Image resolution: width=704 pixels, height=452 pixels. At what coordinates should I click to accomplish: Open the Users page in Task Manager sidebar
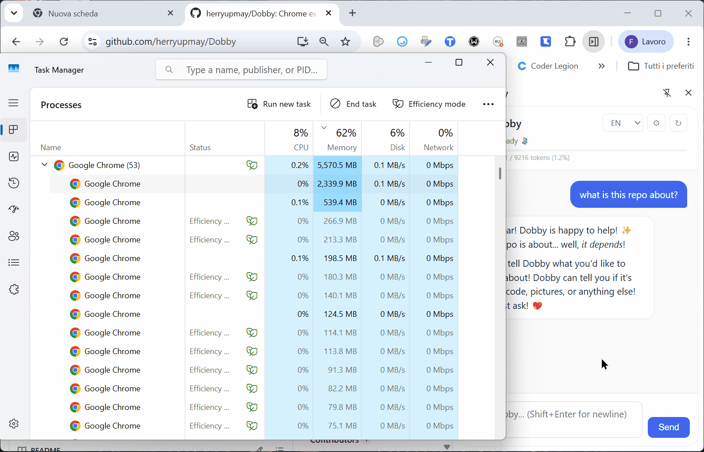point(14,236)
